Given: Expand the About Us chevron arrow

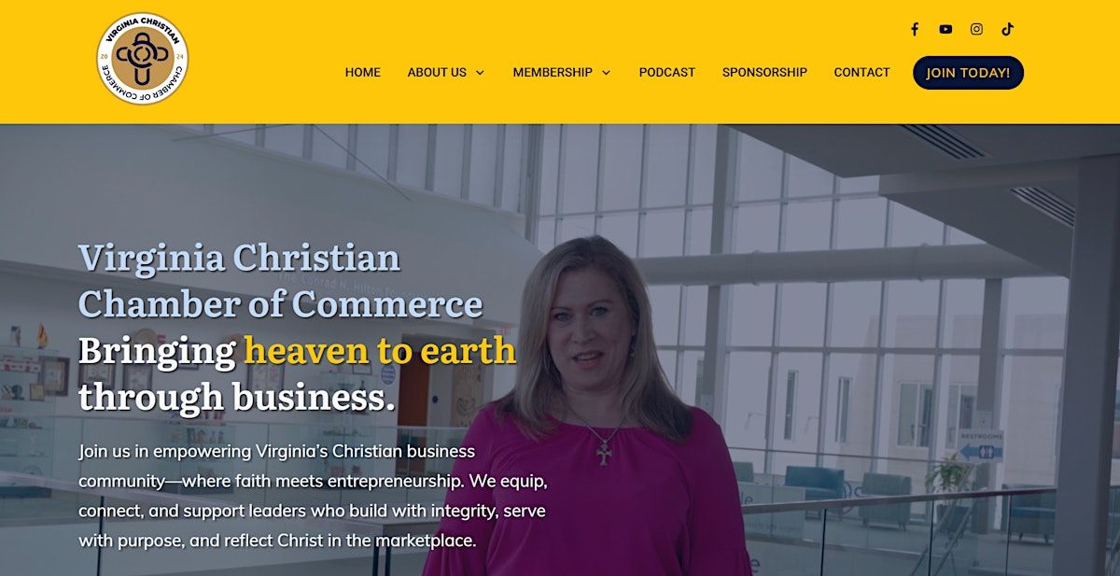Looking at the screenshot, I should pos(480,73).
